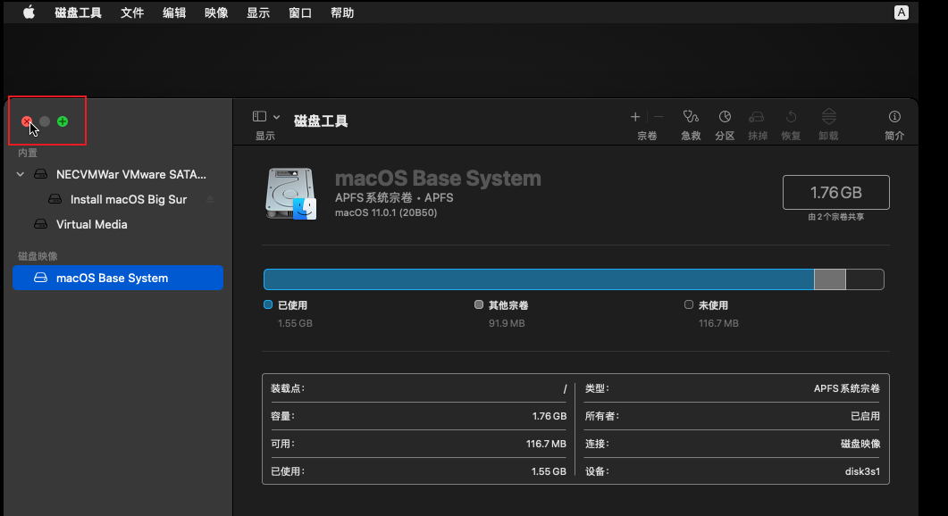Click macOS 11.0.1 (20B50) version text
Screen dimensions: 948x516
click(x=386, y=212)
